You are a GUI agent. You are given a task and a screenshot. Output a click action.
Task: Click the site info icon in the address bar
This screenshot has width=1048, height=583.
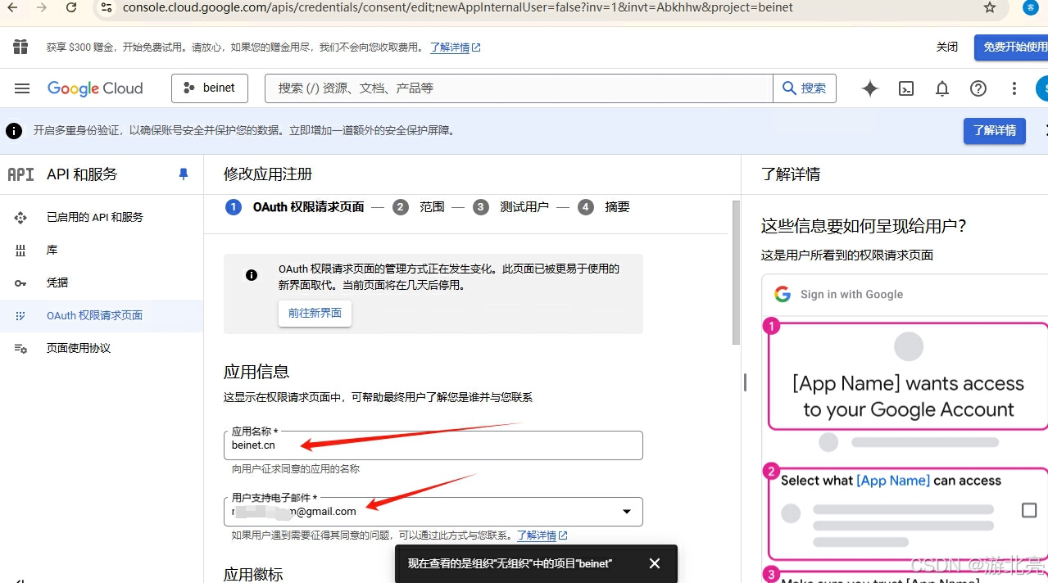(106, 7)
